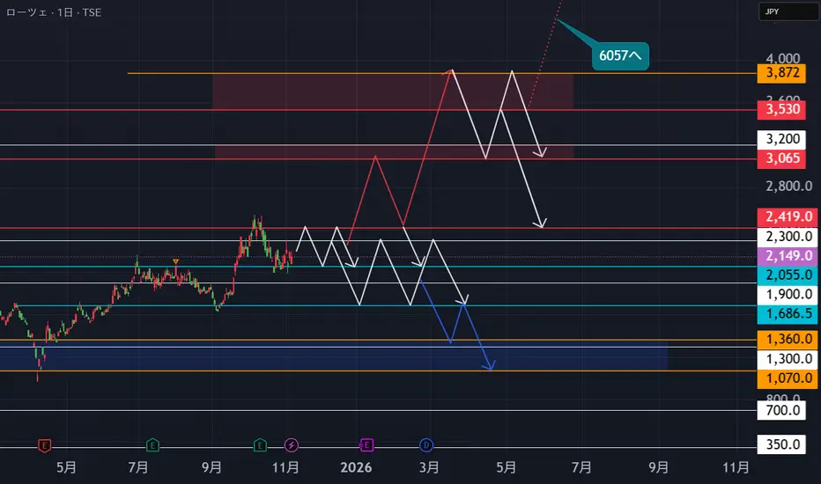The width and height of the screenshot is (821, 484).
Task: Click the red E earnings marker
Action: coord(45,446)
